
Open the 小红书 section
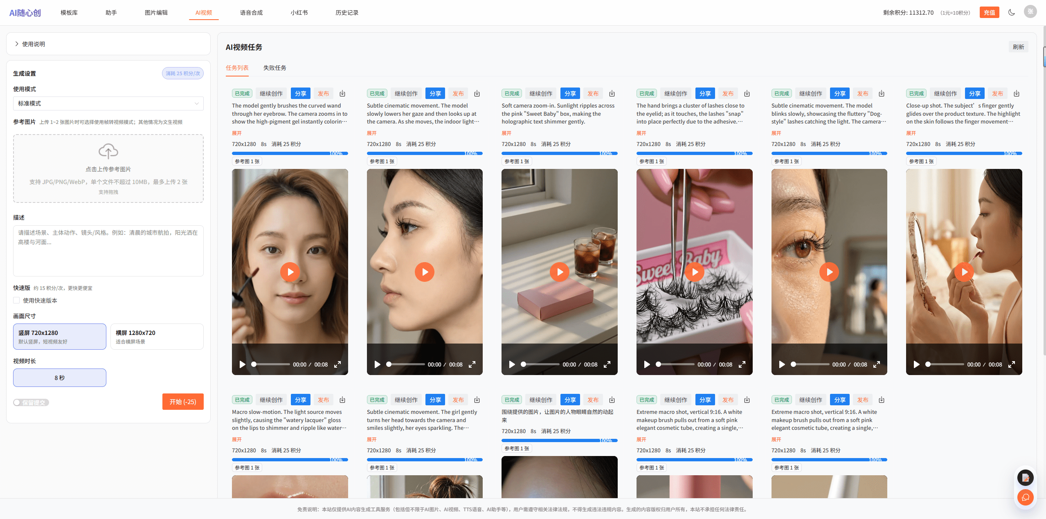coord(299,13)
